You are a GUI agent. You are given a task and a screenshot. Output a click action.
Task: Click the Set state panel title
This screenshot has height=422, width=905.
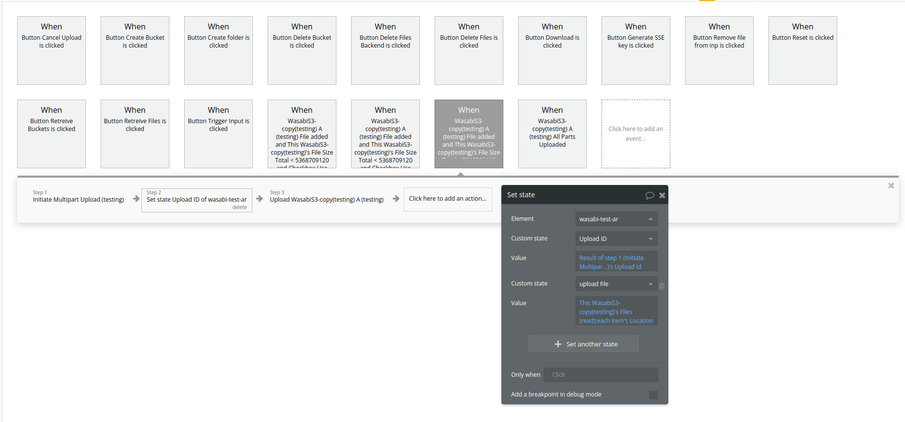point(521,195)
